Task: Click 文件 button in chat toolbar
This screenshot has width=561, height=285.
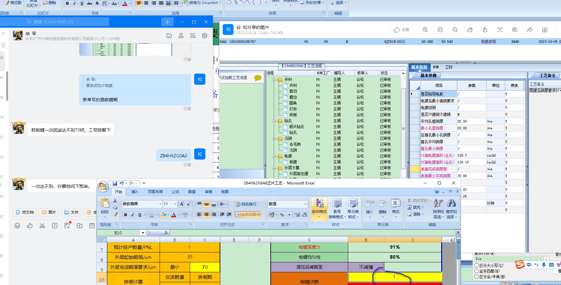Action: (71, 212)
